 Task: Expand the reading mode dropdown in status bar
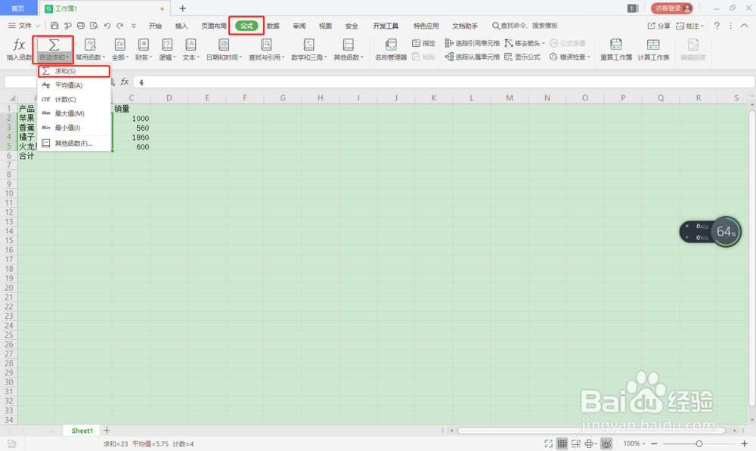596,443
